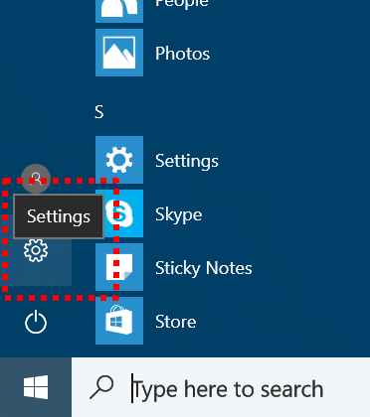The height and width of the screenshot is (417, 370).
Task: Click the Windows Start button
Action: [36, 387]
